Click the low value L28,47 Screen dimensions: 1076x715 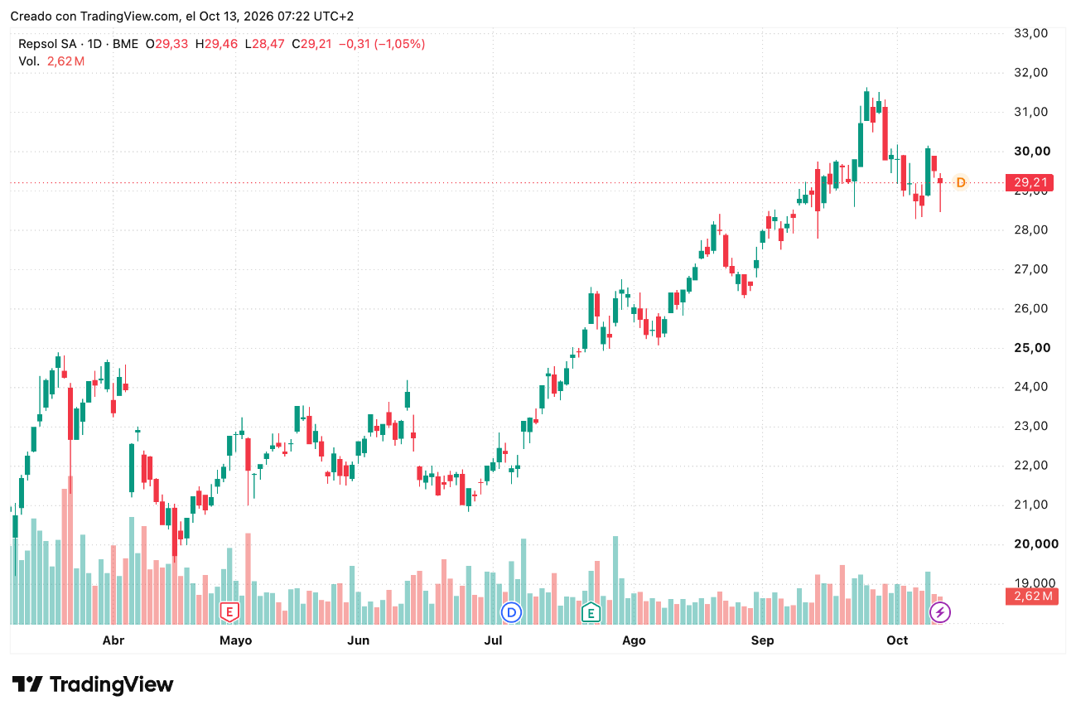point(265,44)
